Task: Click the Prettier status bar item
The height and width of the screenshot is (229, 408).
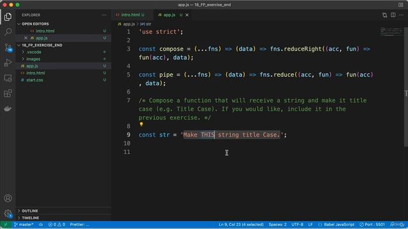Action: pos(79,225)
